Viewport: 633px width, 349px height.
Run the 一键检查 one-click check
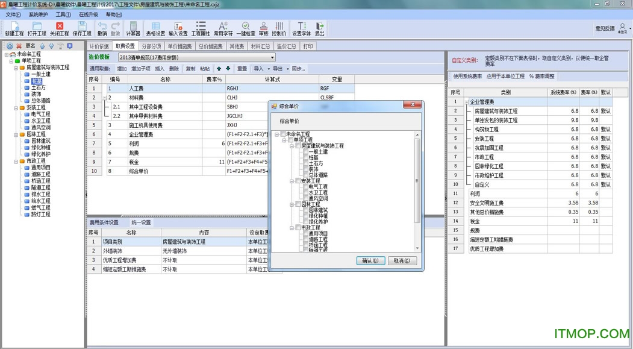coord(246,27)
